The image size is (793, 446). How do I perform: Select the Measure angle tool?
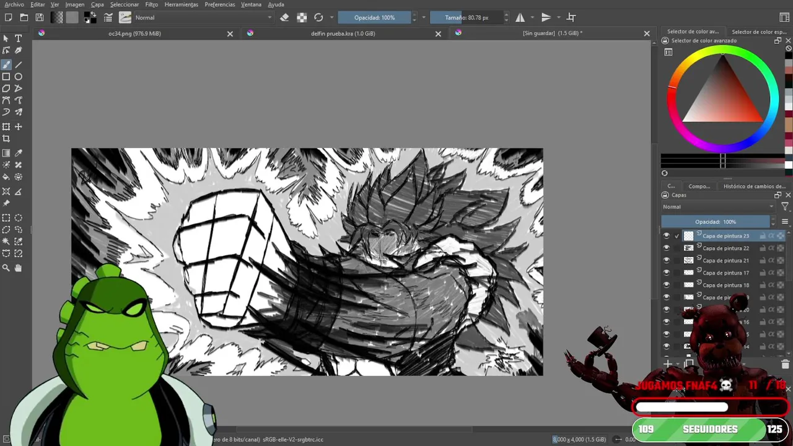click(x=19, y=191)
